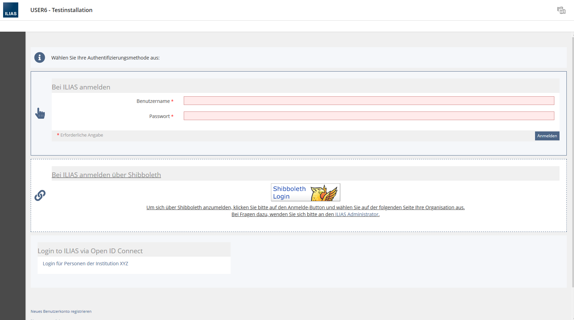
Task: Open "Bei ILIAS anmelden über Shibboleth" heading link
Action: [106, 175]
